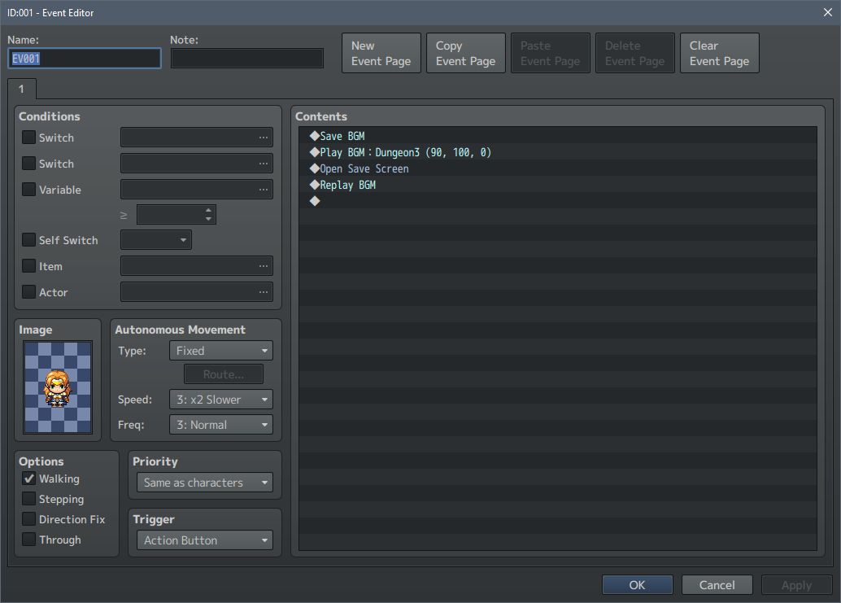This screenshot has height=603, width=841.
Task: Click the Cancel button
Action: click(717, 585)
